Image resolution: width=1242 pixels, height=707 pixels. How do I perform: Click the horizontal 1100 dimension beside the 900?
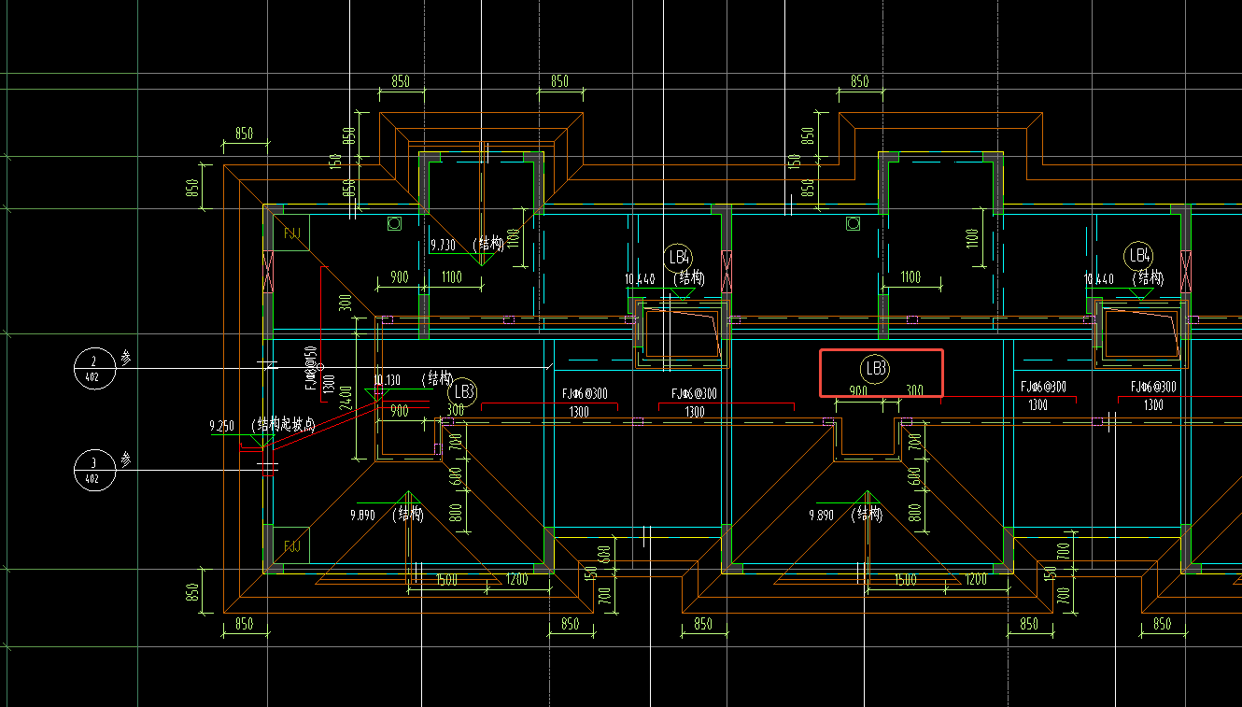point(451,277)
